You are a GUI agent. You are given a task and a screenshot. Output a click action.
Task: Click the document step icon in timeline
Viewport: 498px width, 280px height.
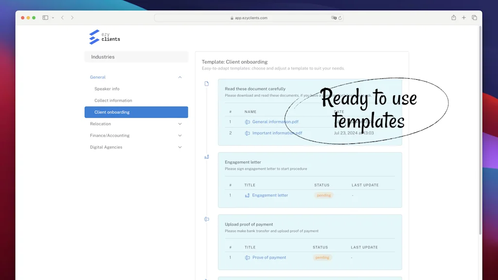click(207, 84)
